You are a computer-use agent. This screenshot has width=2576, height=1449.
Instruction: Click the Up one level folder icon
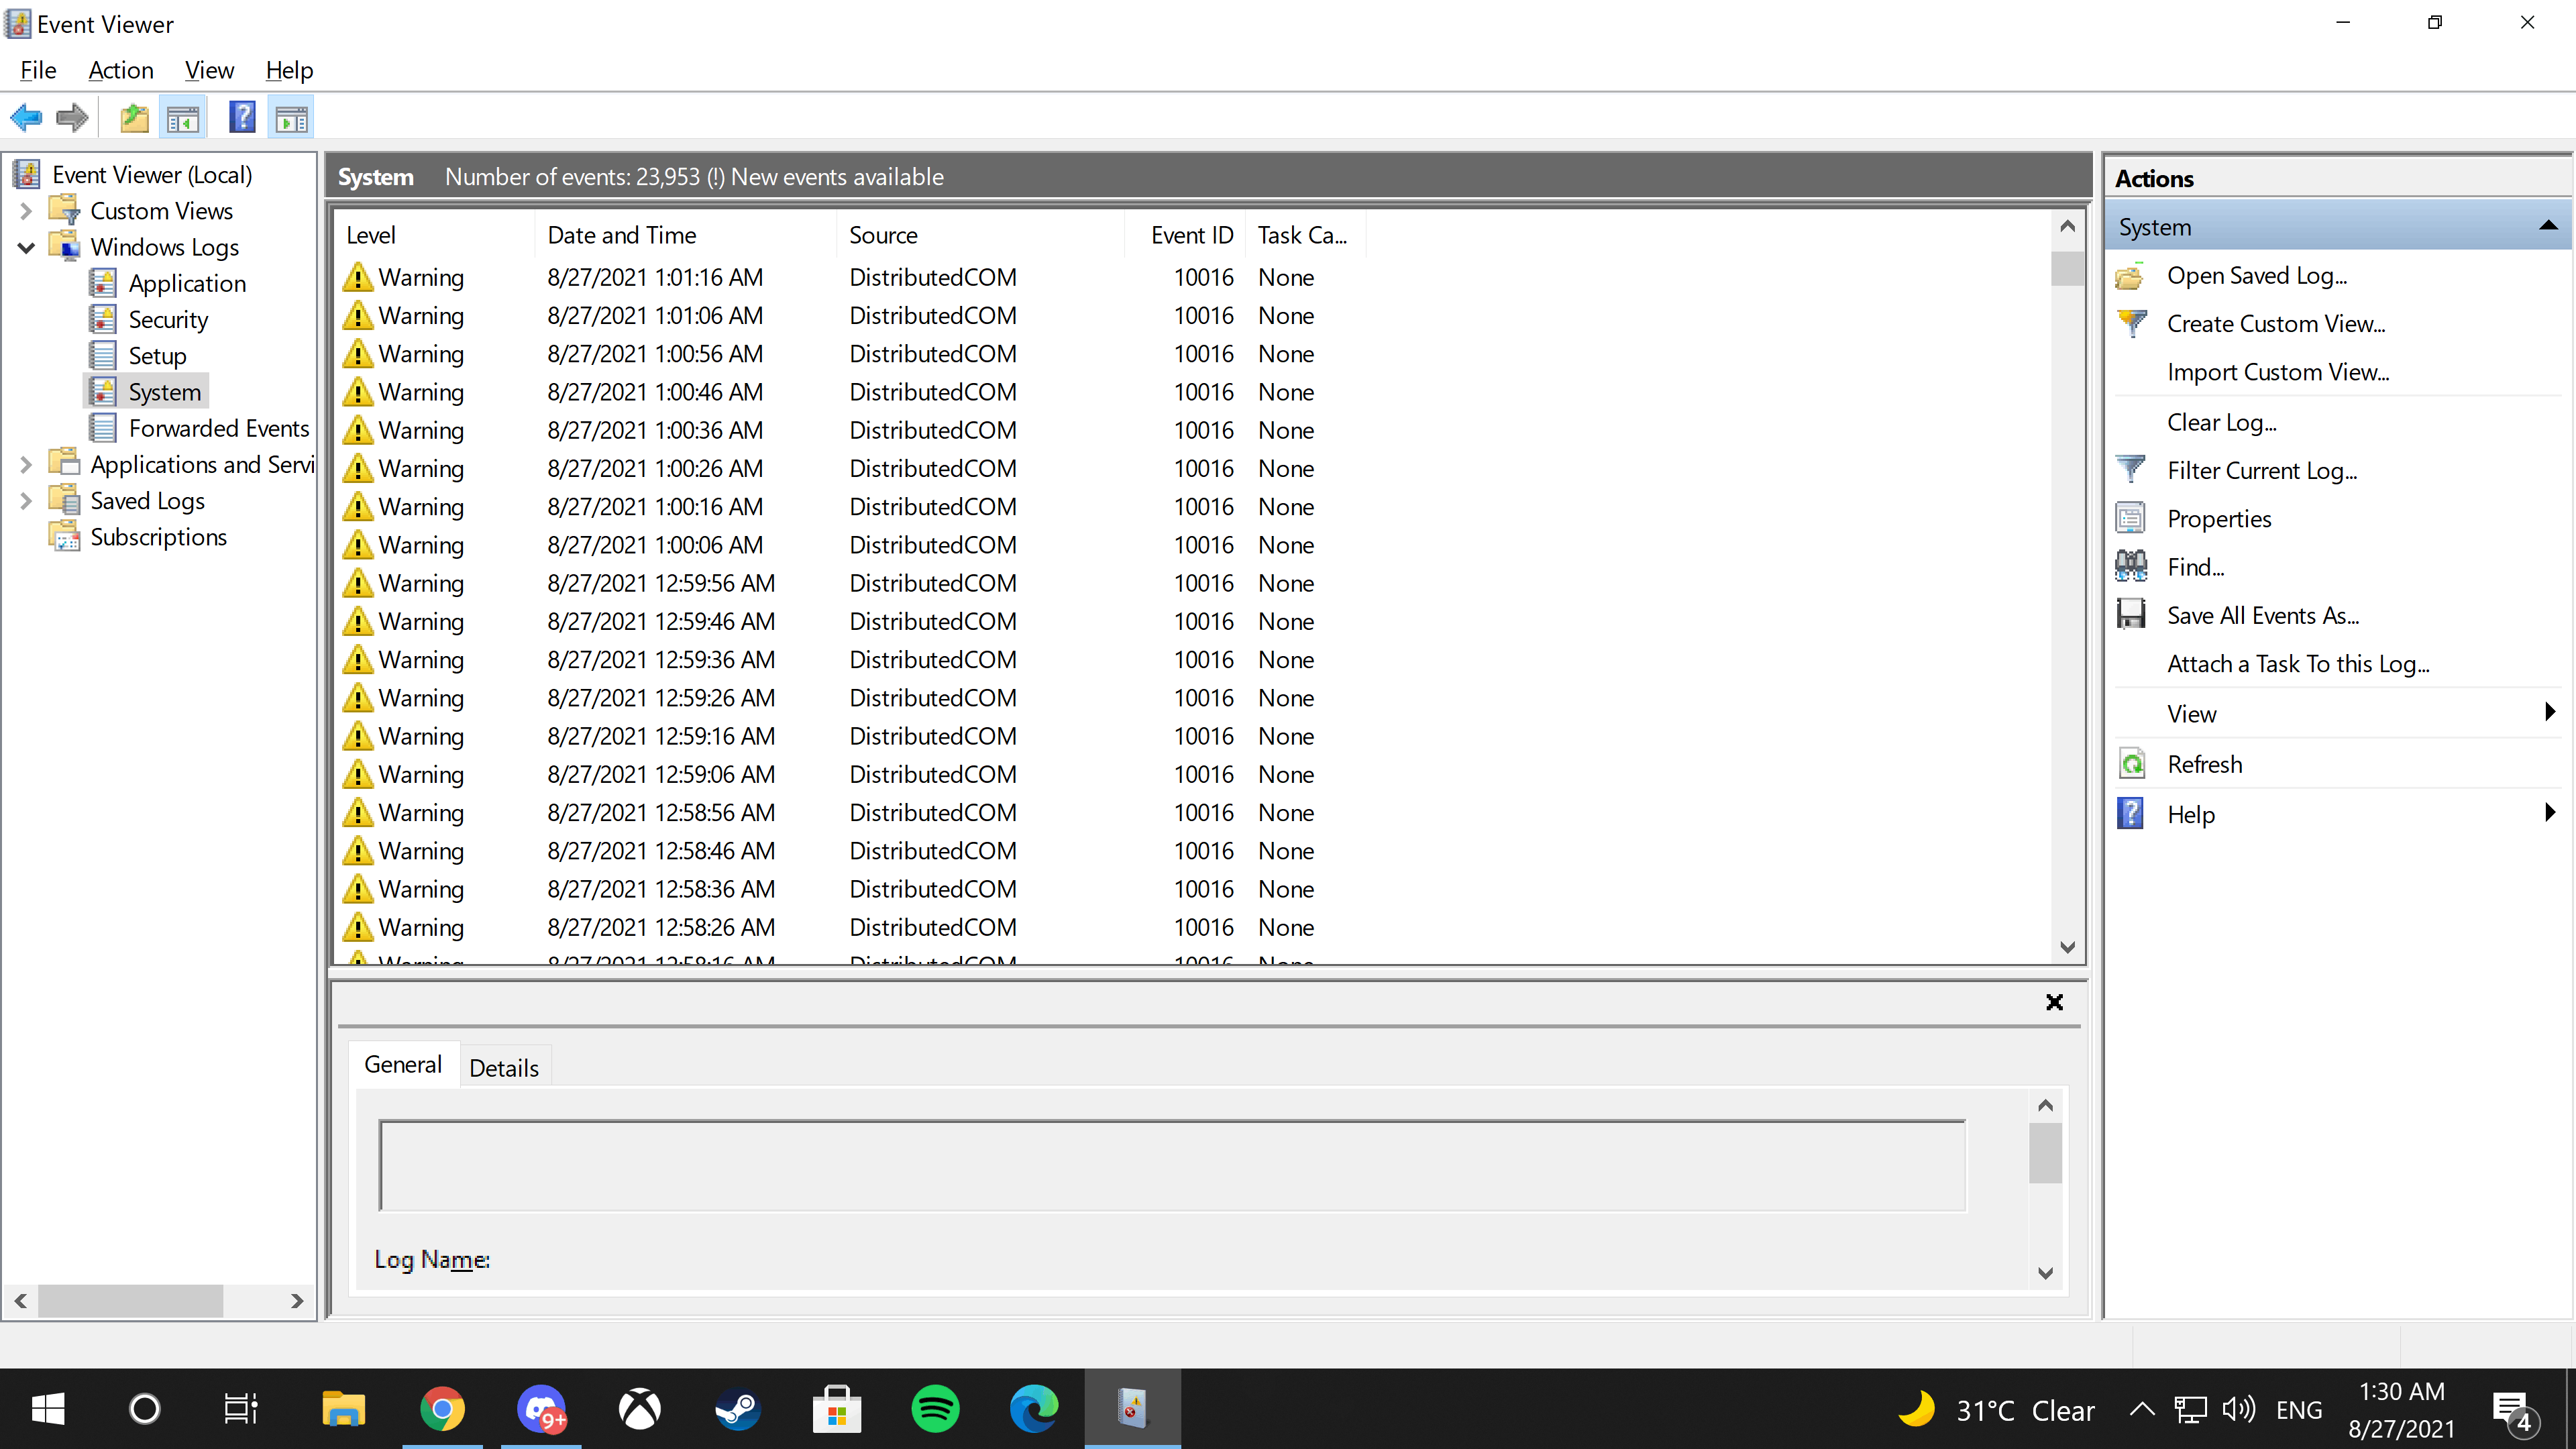[134, 118]
